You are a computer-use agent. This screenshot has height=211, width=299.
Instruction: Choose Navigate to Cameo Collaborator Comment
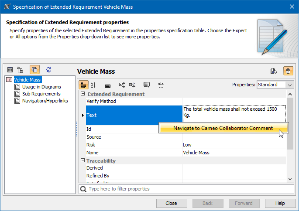[x=223, y=128]
